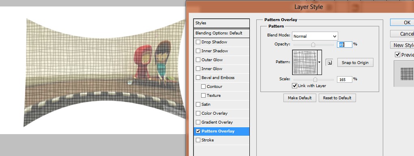Tick the Texture checkbox

point(203,96)
